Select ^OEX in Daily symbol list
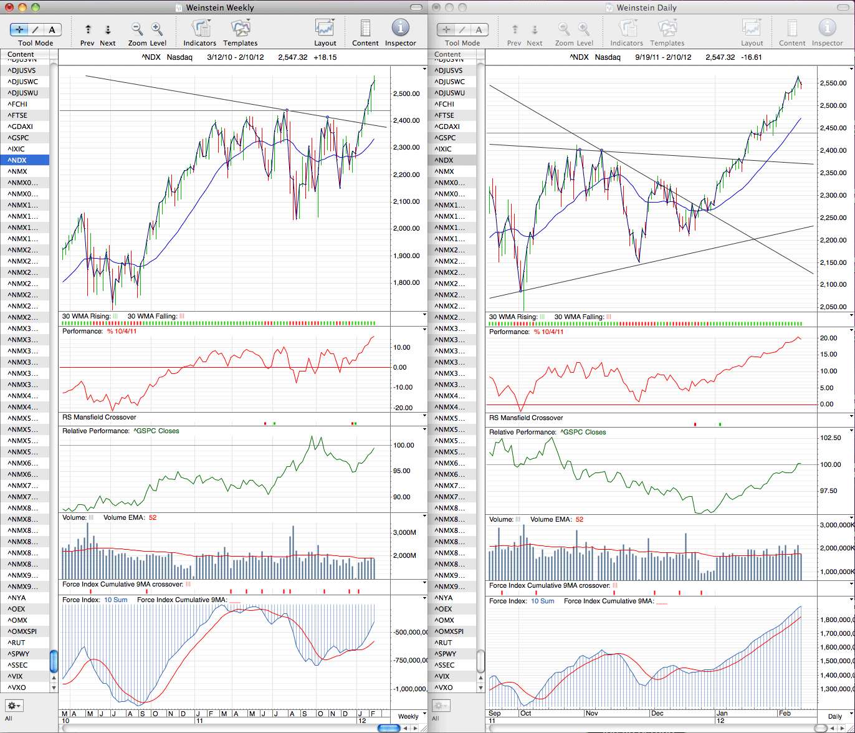 (x=452, y=609)
